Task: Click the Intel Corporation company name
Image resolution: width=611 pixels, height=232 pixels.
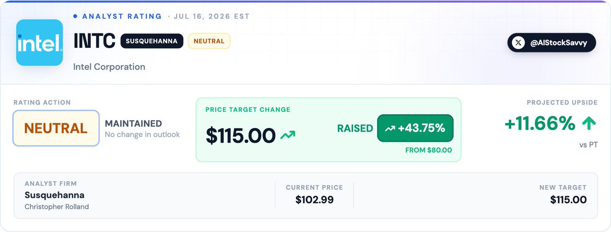Action: [109, 67]
